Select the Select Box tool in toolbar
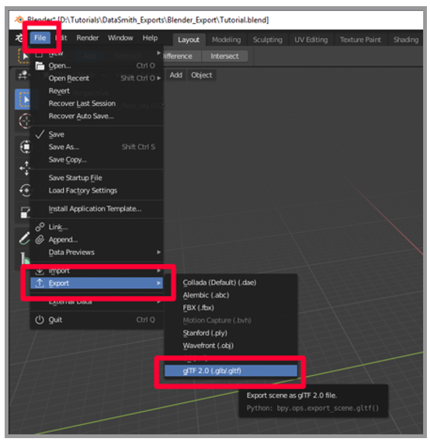 [23, 99]
